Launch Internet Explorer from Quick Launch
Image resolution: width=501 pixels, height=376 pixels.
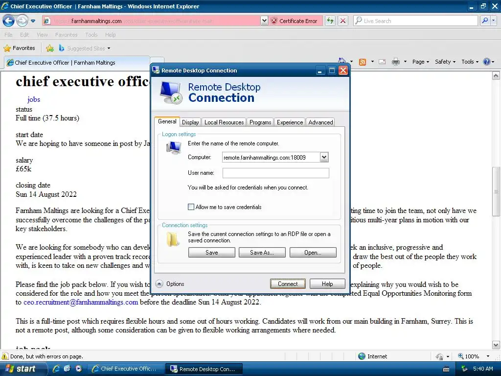point(56,369)
